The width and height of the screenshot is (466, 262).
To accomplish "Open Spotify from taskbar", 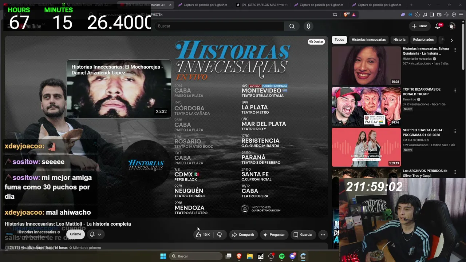I will pyautogui.click(x=282, y=256).
